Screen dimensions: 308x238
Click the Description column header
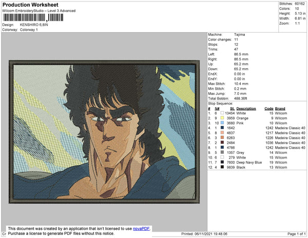coord(246,109)
